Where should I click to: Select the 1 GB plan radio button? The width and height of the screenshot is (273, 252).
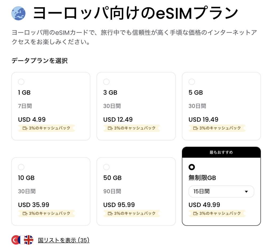[21, 82]
